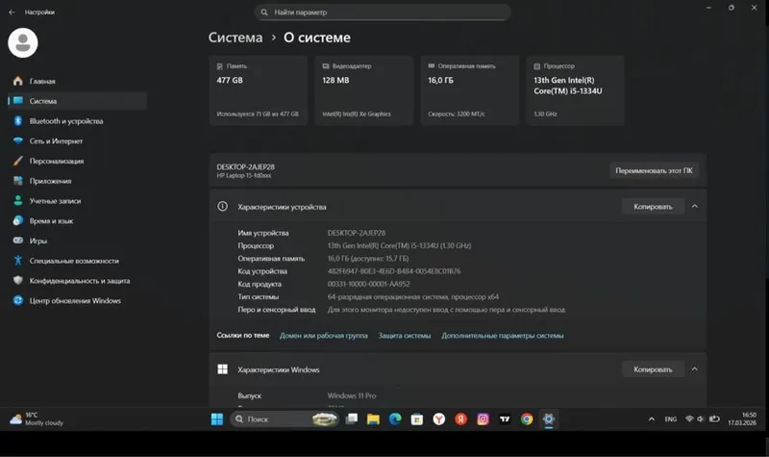Click the battery tray icon

(714, 419)
